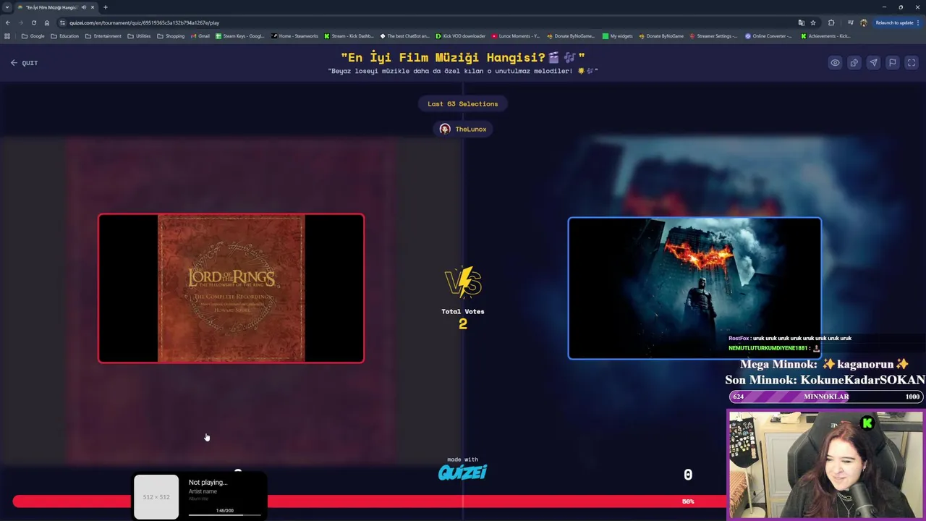
Task: Click the site info icon in address bar
Action: (63, 22)
